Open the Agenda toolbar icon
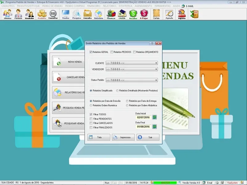 pos(169,14)
